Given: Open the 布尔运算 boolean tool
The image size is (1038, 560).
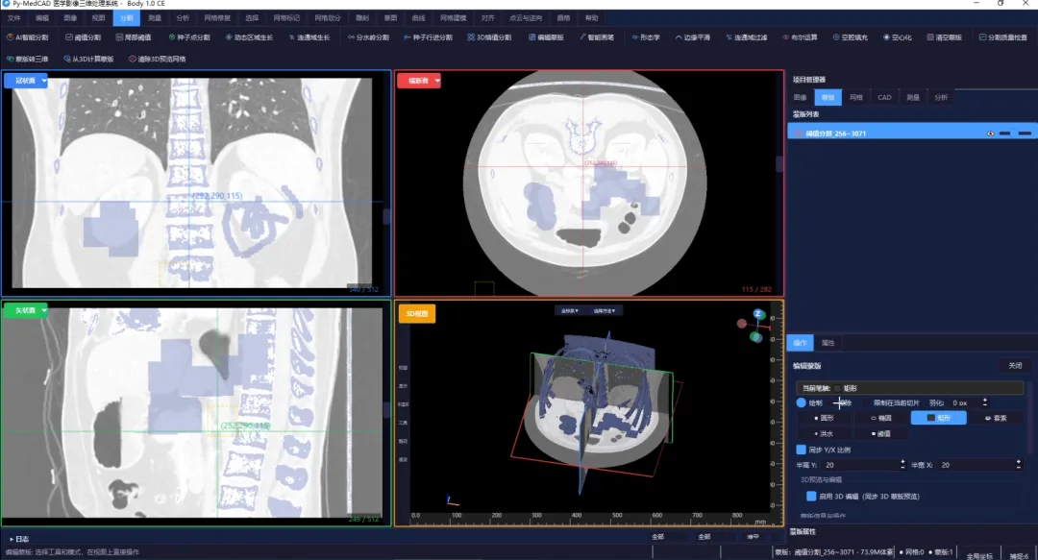Looking at the screenshot, I should (x=800, y=37).
